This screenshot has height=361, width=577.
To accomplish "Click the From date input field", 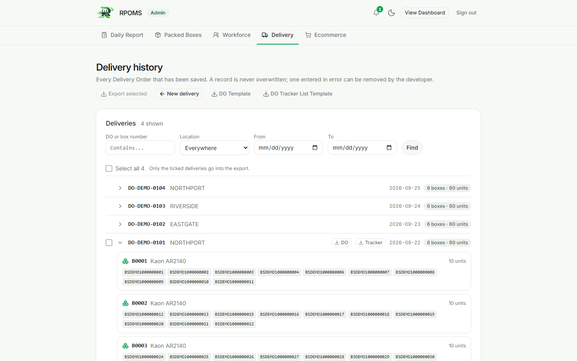I will coord(288,148).
